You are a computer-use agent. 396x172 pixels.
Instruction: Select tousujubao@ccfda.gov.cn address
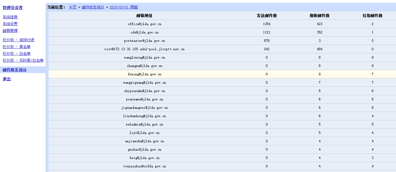145,166
